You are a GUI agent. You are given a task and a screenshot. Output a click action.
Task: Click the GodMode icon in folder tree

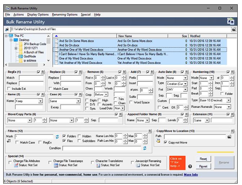tap(21, 56)
